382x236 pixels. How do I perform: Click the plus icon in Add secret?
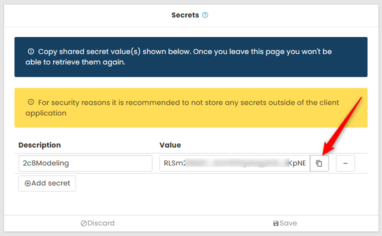[x=28, y=183]
